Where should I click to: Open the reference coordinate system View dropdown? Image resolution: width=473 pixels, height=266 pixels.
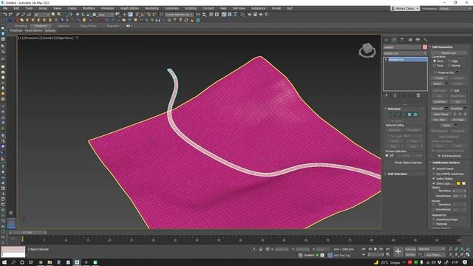coord(106,15)
